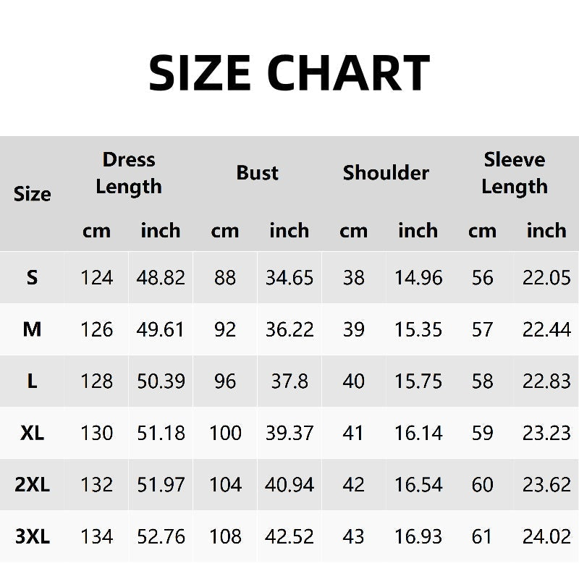Select the 37.8 inch bust value

(x=289, y=381)
